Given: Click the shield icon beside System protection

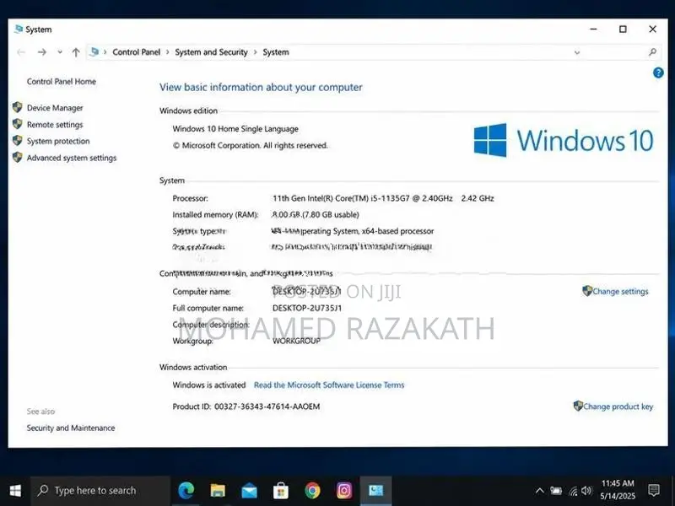Looking at the screenshot, I should (17, 140).
